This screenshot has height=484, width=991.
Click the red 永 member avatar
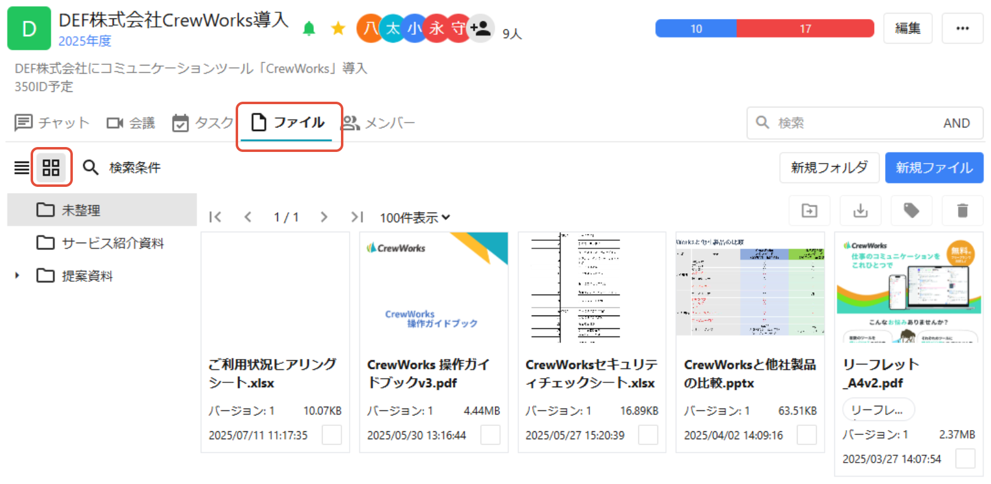click(x=436, y=28)
